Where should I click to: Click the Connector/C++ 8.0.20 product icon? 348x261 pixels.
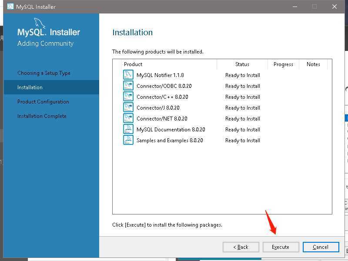point(128,96)
